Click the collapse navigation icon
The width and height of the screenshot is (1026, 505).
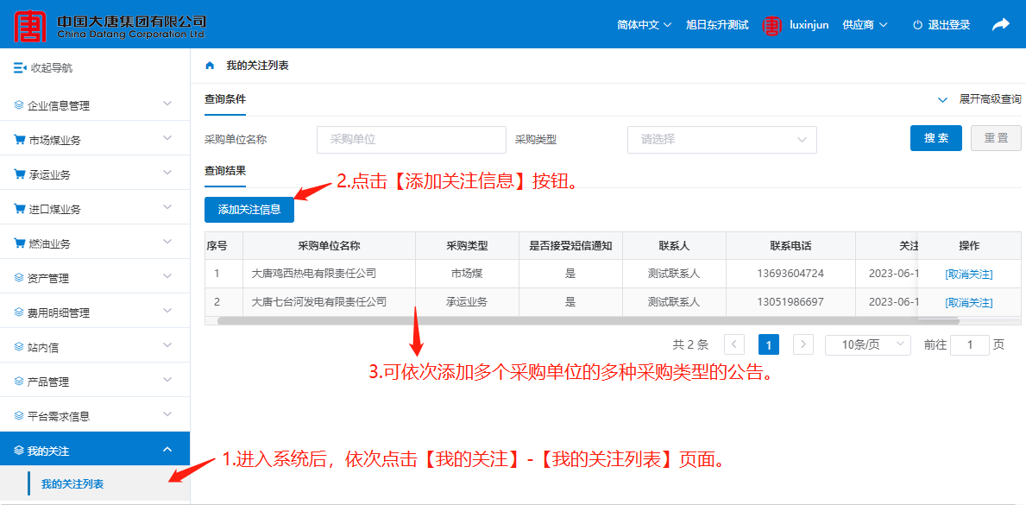[20, 67]
